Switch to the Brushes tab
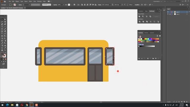Image resolution: width=190 pixels, height=107 pixels. pos(146,33)
